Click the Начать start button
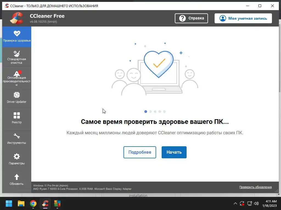The image size is (281, 210). (x=174, y=152)
